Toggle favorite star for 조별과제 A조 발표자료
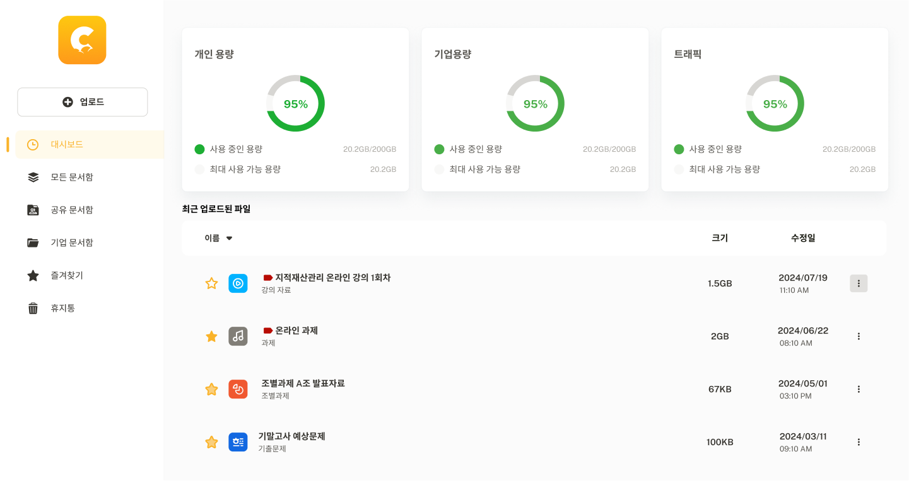Viewport: 909px width, 481px height. coord(212,390)
